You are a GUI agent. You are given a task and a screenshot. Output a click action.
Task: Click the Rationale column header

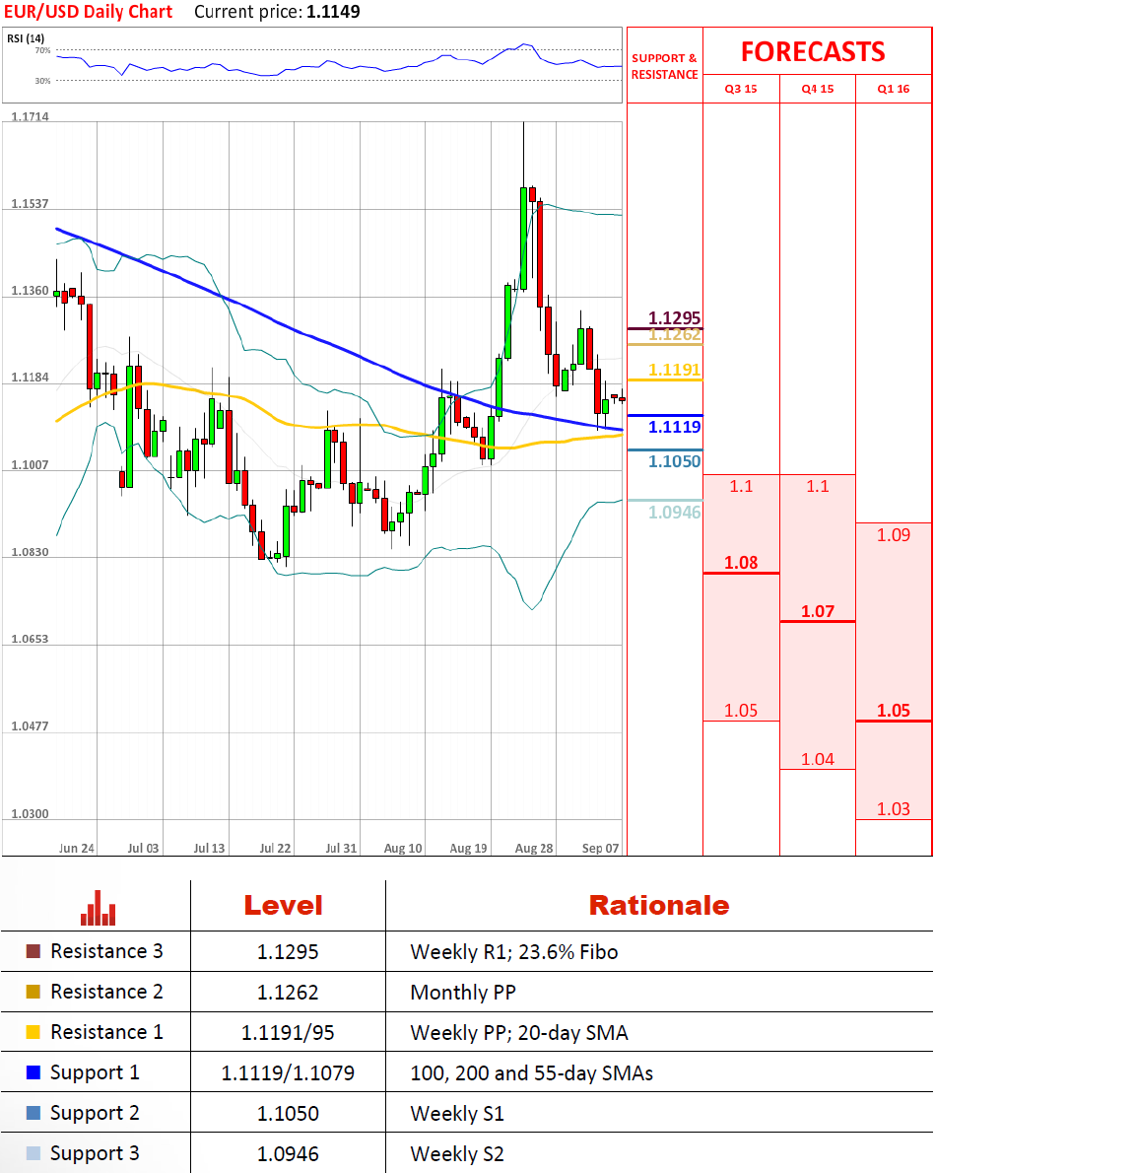[658, 905]
